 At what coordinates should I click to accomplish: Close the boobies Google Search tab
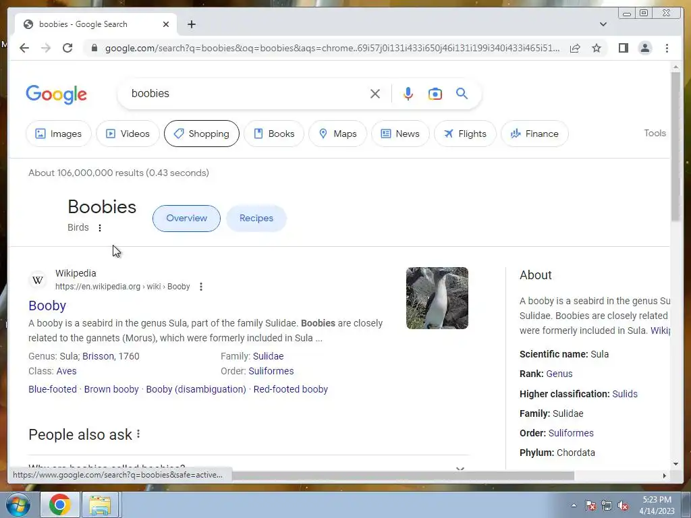[x=166, y=24]
